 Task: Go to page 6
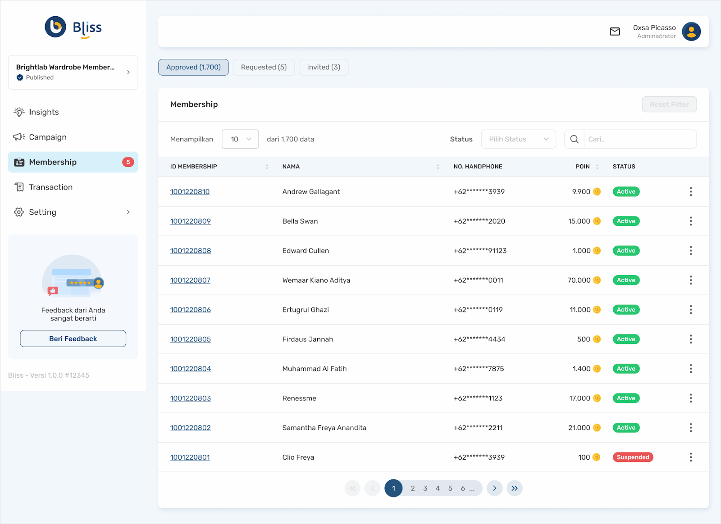(463, 488)
